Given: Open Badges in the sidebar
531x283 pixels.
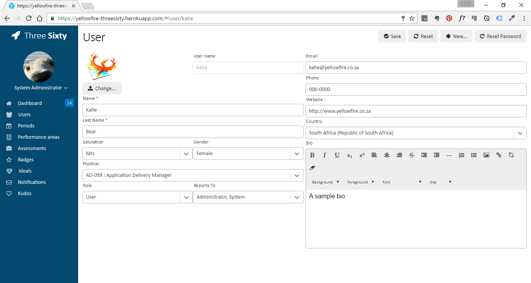Looking at the screenshot, I should 26,159.
